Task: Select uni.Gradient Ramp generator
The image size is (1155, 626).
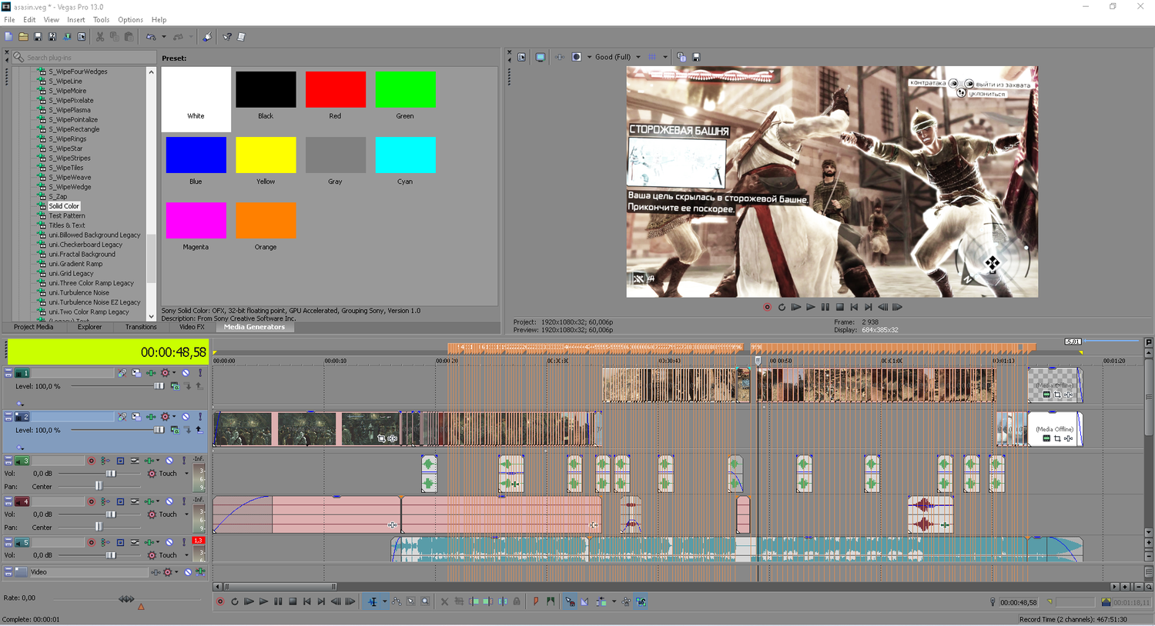Action: [x=75, y=264]
